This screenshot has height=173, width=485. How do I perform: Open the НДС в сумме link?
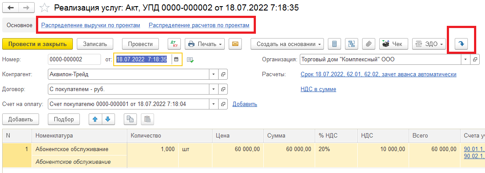tap(318, 89)
